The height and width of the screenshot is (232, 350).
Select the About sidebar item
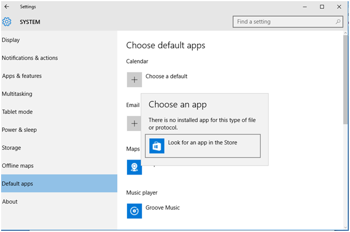9,201
